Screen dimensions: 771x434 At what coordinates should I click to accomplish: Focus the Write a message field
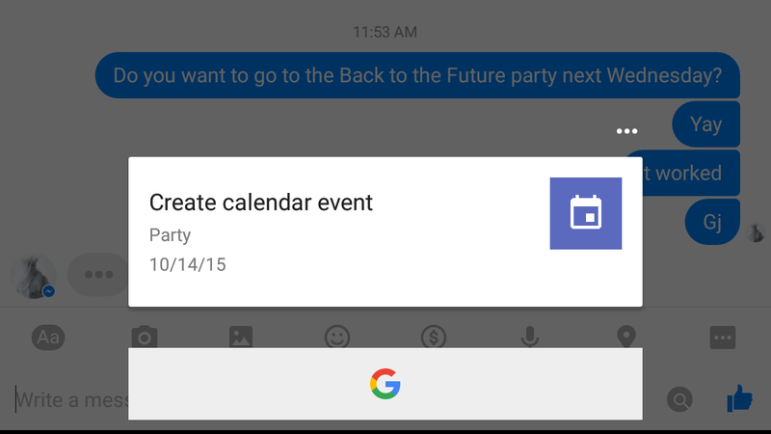71,399
